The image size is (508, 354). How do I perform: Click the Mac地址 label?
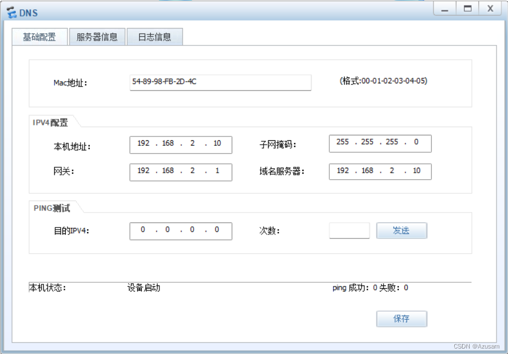(70, 83)
